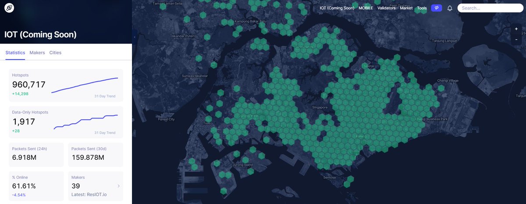This screenshot has height=204, width=526.
Task: Open the Tools navigation item
Action: click(x=422, y=8)
